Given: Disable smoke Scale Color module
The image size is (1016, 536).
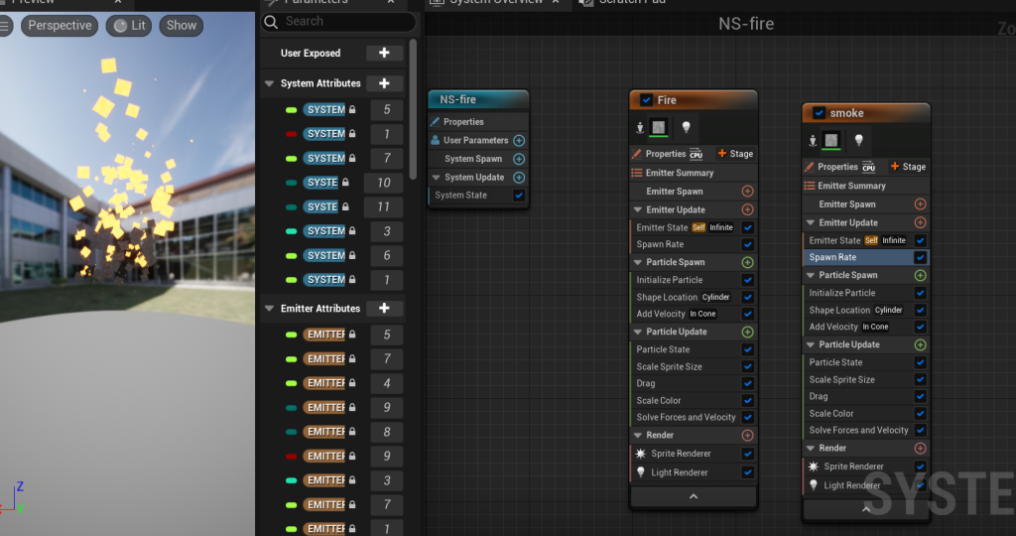Looking at the screenshot, I should (920, 414).
